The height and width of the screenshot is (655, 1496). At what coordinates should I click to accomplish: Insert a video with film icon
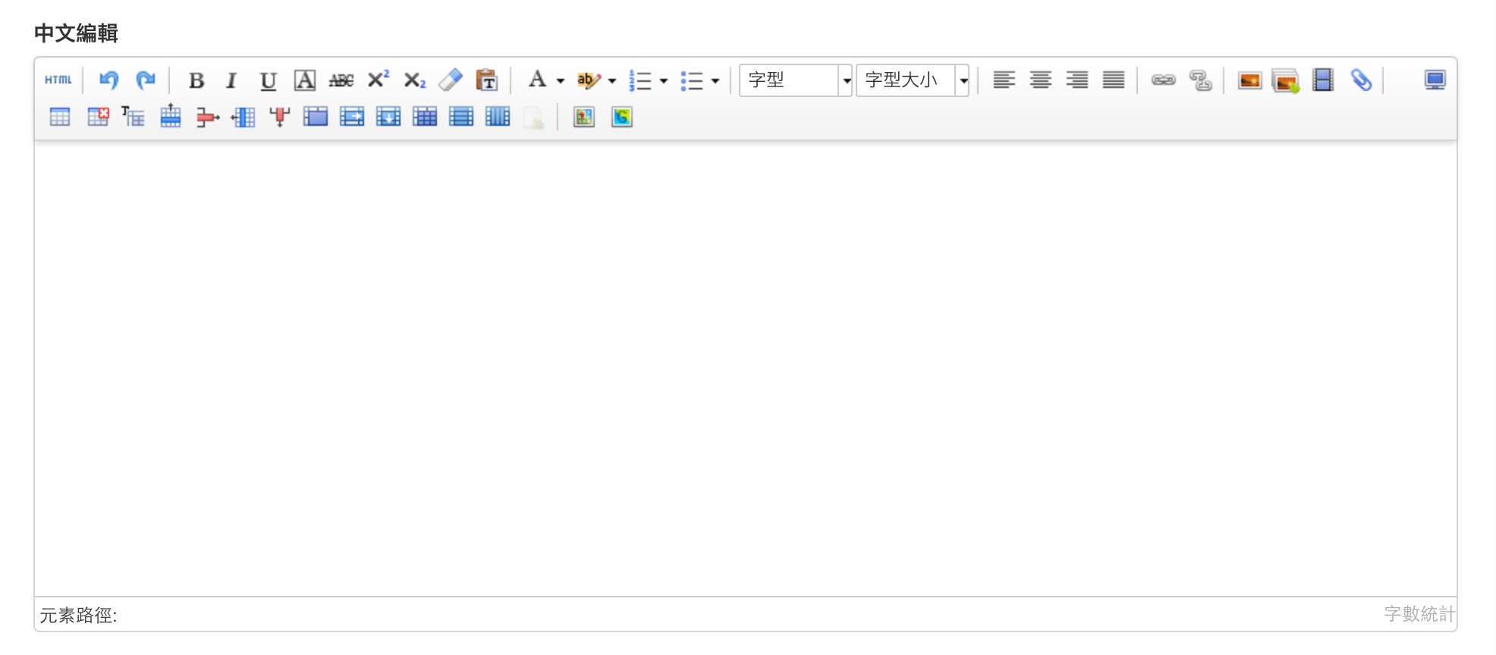tap(1323, 80)
